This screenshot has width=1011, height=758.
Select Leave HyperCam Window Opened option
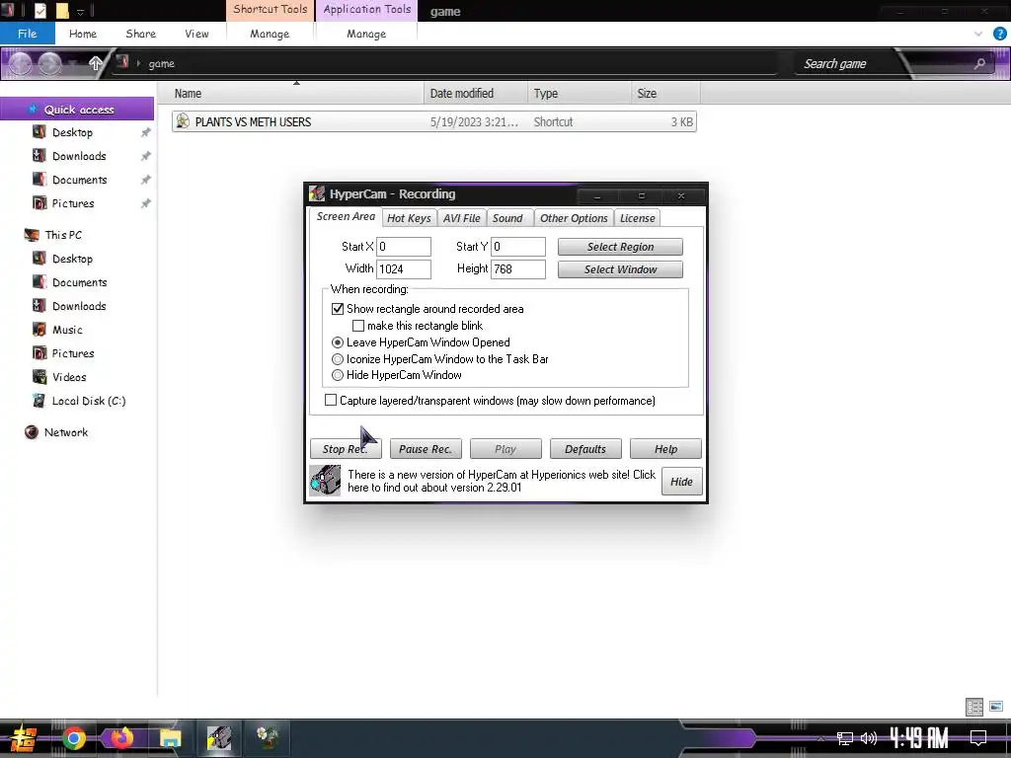pos(338,342)
